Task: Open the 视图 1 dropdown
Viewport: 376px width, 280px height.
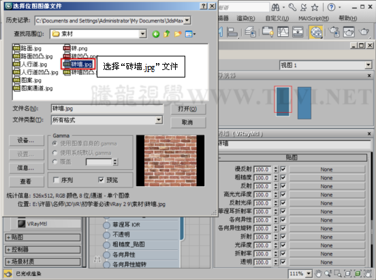Action: coord(369,65)
